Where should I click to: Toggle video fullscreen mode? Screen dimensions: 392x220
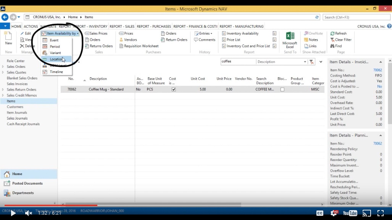[381, 213]
